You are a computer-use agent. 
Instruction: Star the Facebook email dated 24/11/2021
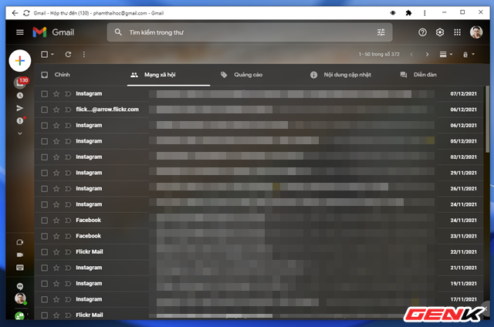click(56, 221)
